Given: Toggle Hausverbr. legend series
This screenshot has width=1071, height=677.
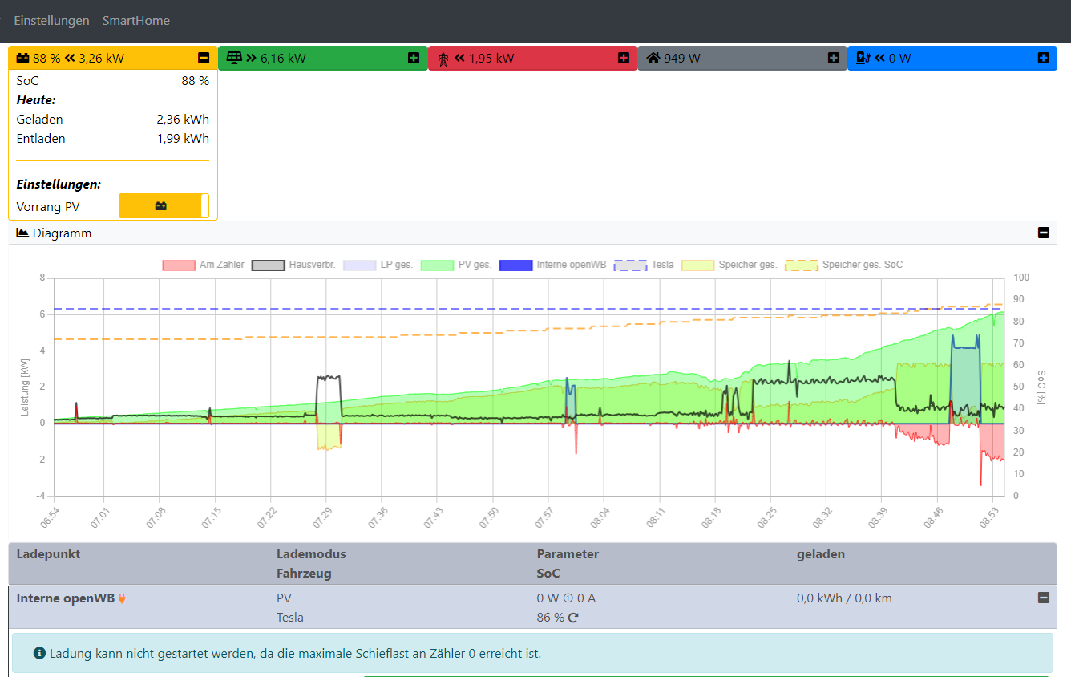Looking at the screenshot, I should point(294,265).
